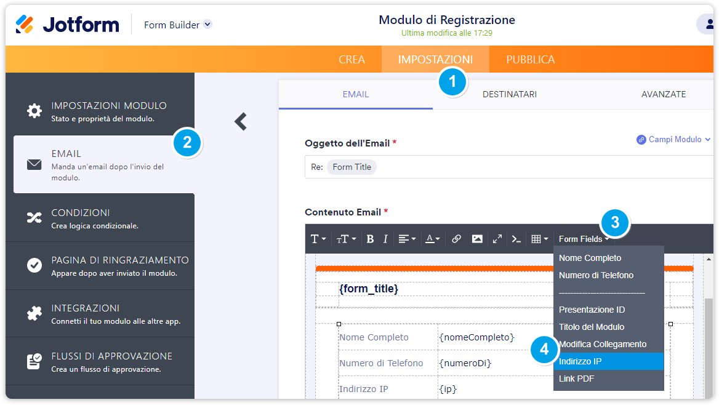Open Pagina di Ringraziamento section
Viewport: 719px width, 405px height.
[x=100, y=265]
